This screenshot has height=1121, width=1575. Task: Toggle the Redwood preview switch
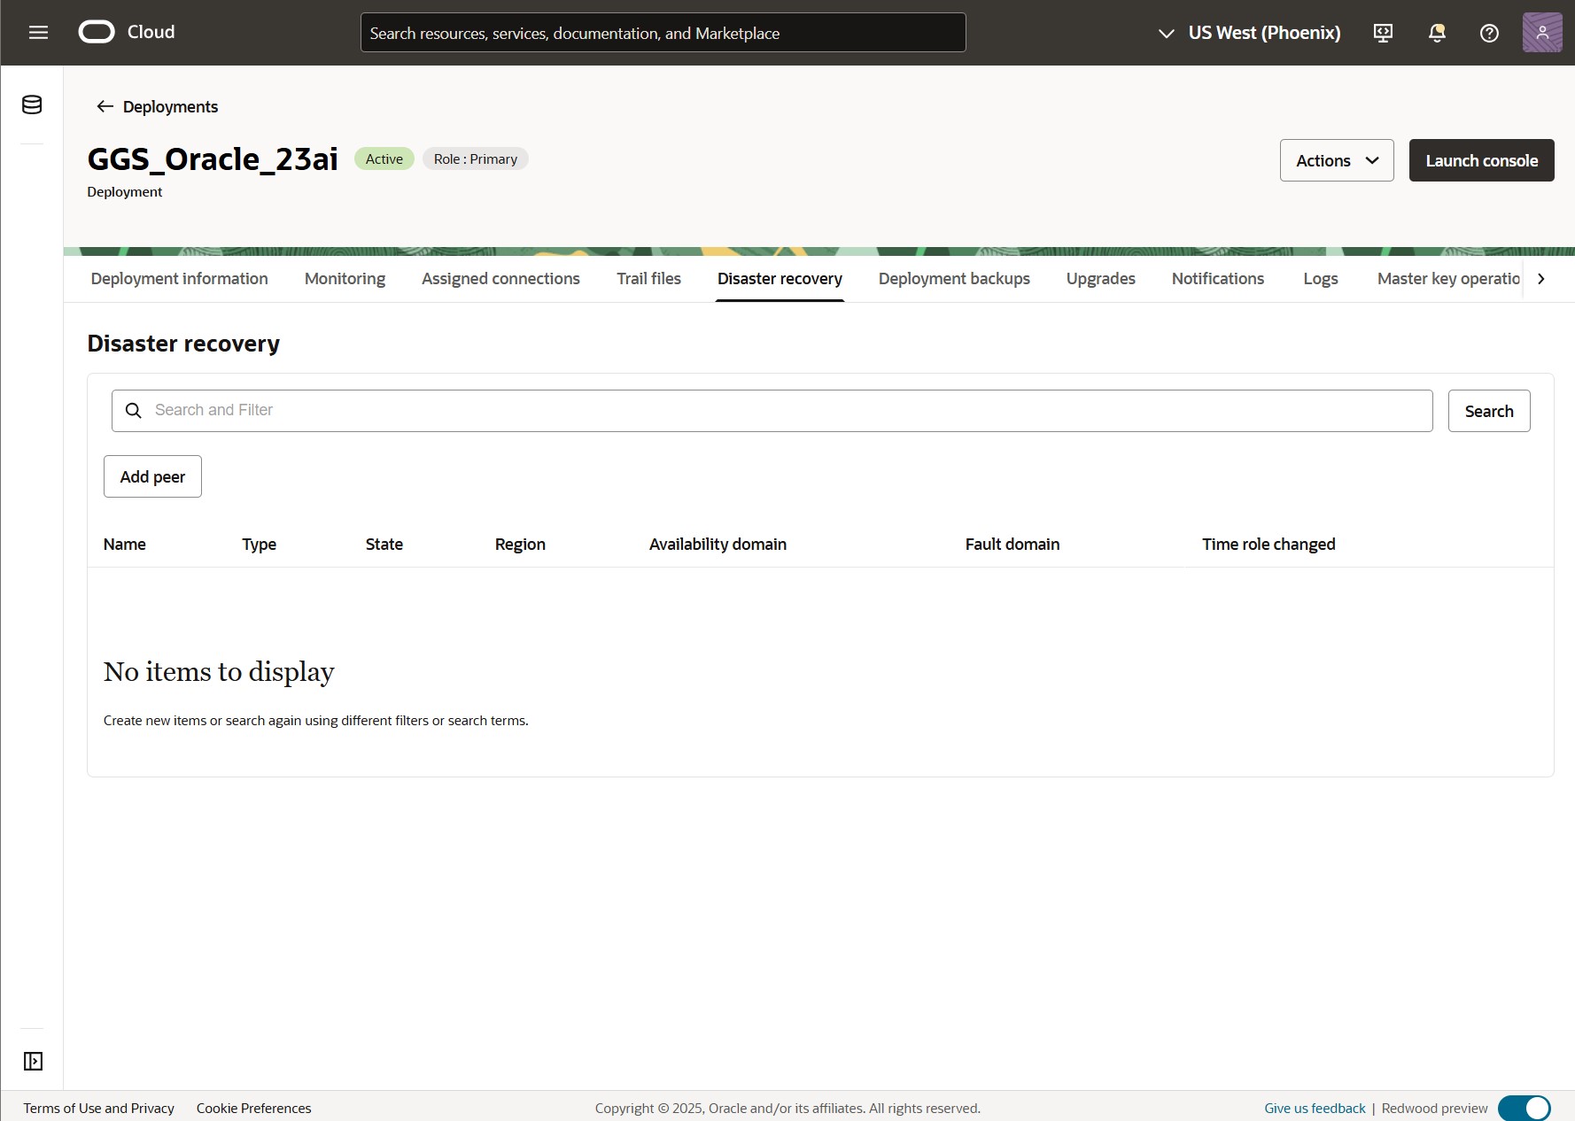point(1525,1108)
